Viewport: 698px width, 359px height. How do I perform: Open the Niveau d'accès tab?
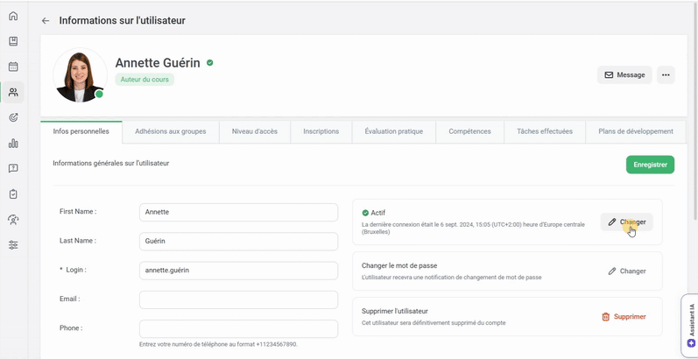(x=254, y=131)
